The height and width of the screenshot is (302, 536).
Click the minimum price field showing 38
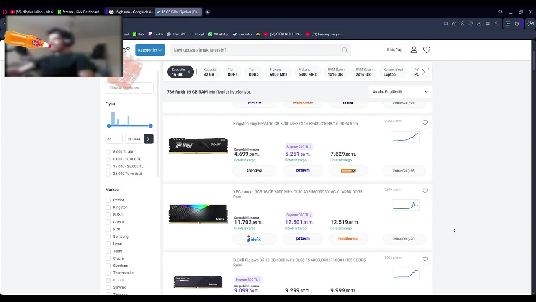114,139
